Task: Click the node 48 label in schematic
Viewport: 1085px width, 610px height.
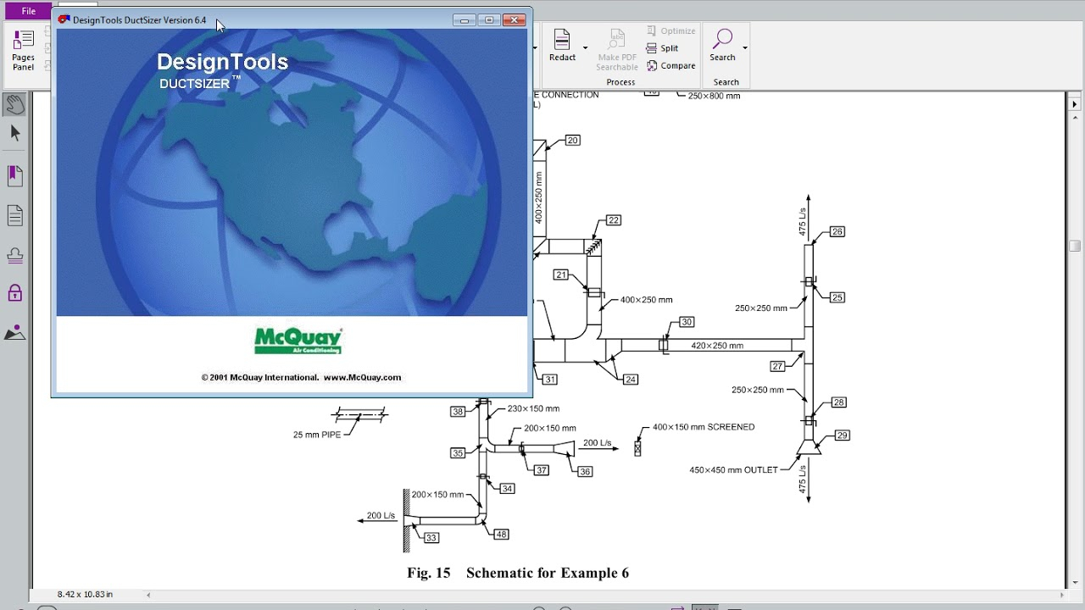Action: pyautogui.click(x=501, y=535)
